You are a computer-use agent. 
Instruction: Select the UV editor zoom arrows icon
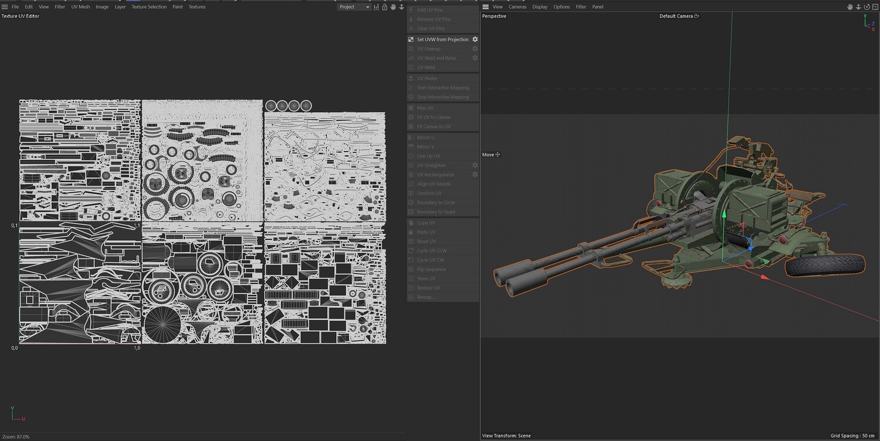(401, 7)
